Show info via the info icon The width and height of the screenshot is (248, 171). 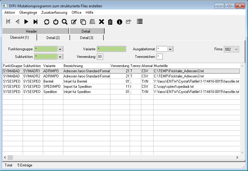click(120, 22)
